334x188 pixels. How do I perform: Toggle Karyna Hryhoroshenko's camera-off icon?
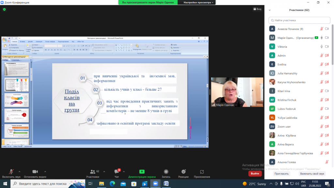click(327, 82)
